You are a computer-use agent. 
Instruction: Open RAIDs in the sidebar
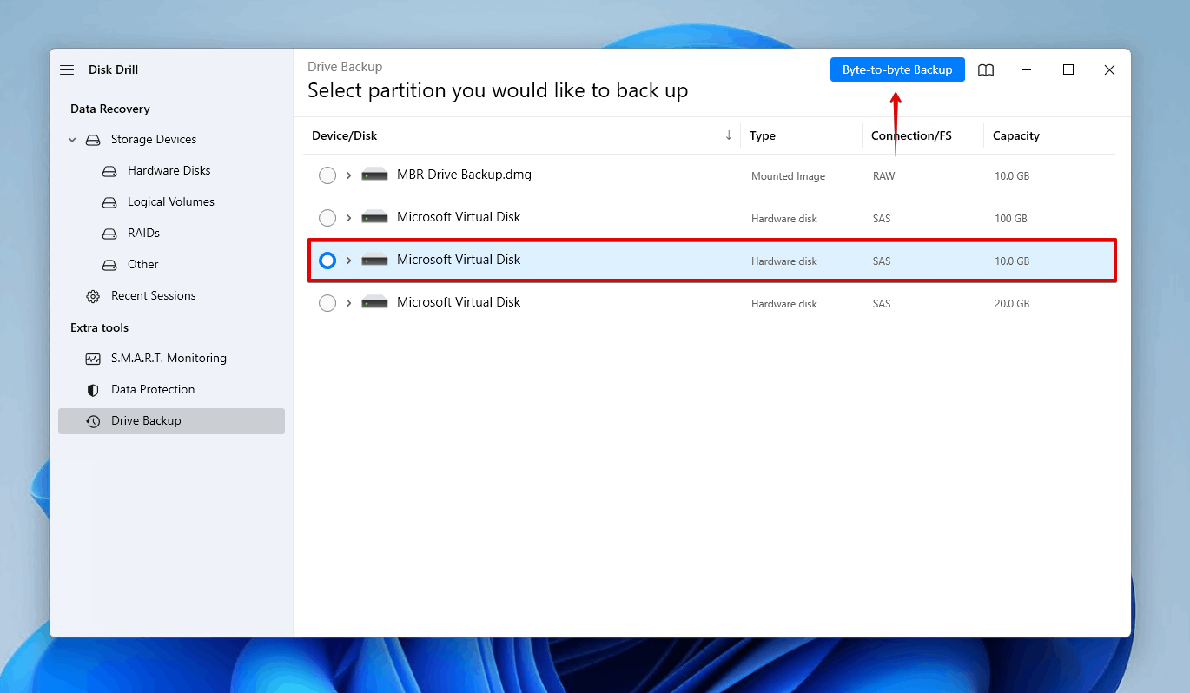tap(144, 233)
